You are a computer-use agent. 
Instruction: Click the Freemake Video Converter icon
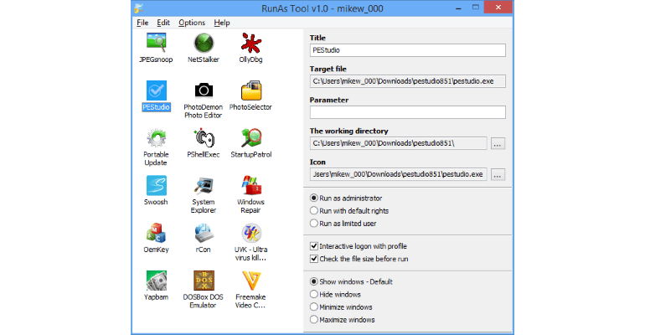(251, 281)
